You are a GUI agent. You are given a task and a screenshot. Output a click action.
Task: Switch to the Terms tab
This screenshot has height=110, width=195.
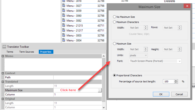pos(10,52)
